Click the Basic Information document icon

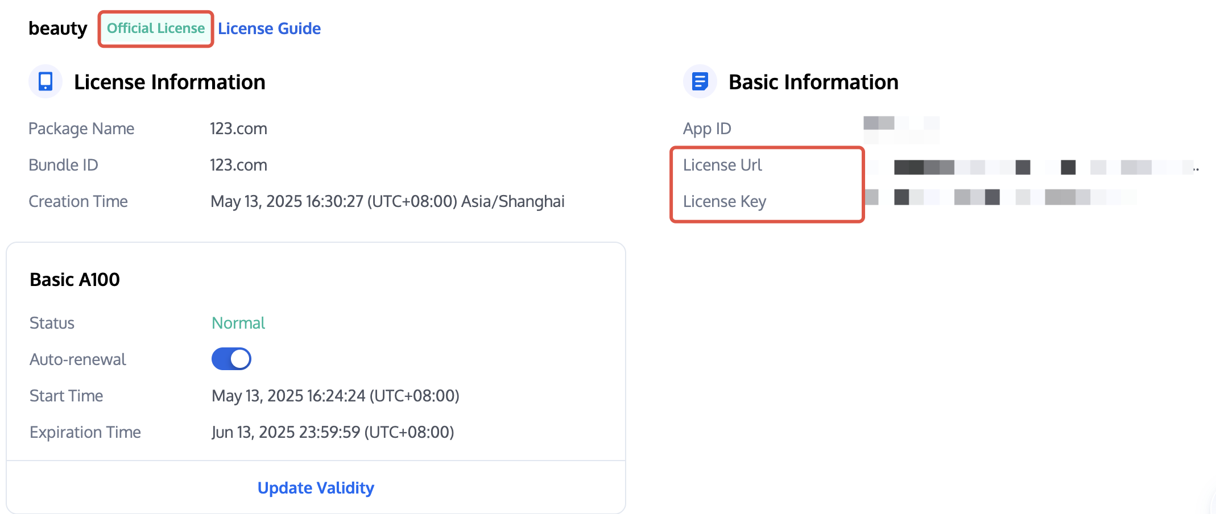pos(700,81)
